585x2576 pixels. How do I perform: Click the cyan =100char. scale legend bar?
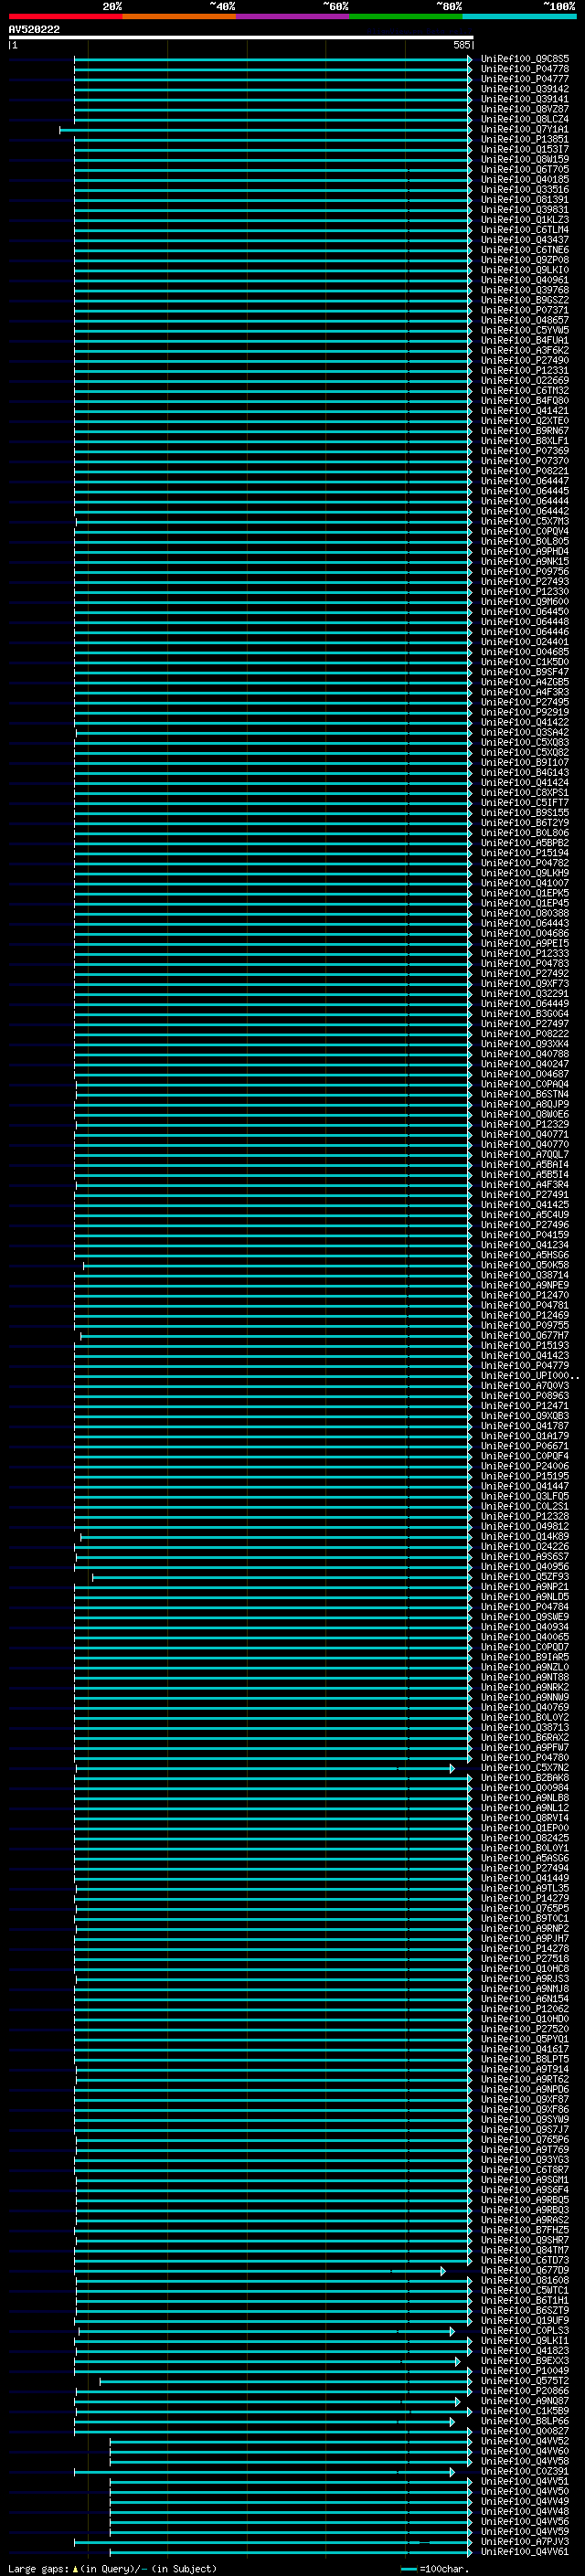tap(408, 2569)
